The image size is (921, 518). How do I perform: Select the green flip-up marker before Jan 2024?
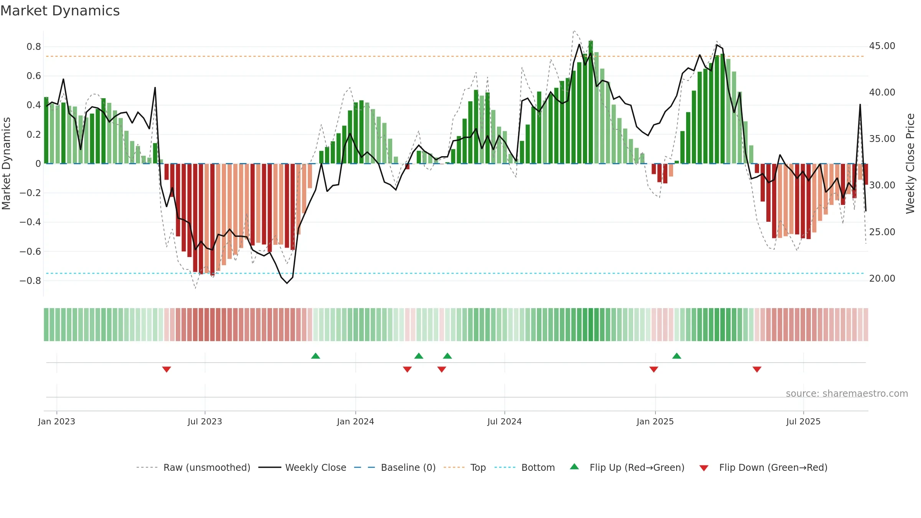click(x=315, y=356)
